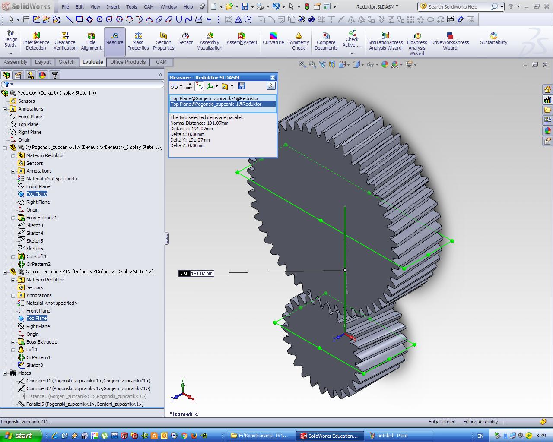Toggle the Measure tool

114,42
